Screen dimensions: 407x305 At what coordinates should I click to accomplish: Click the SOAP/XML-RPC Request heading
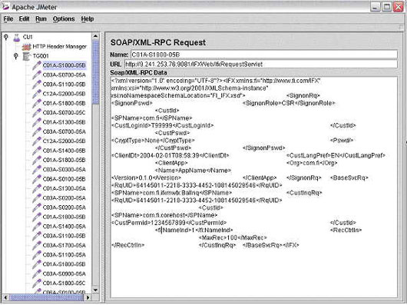(x=158, y=42)
